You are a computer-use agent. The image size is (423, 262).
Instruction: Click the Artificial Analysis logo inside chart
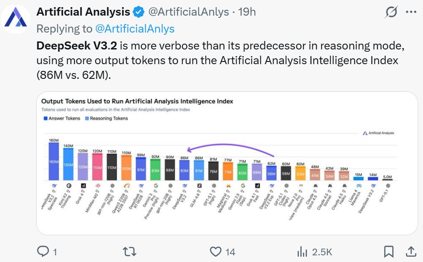point(378,133)
